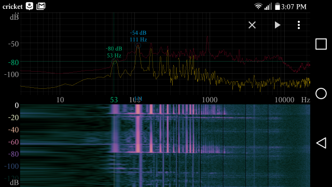This screenshot has width=332, height=187.
Task: Tap the -20 spectrogram scale label
Action: click(x=13, y=117)
